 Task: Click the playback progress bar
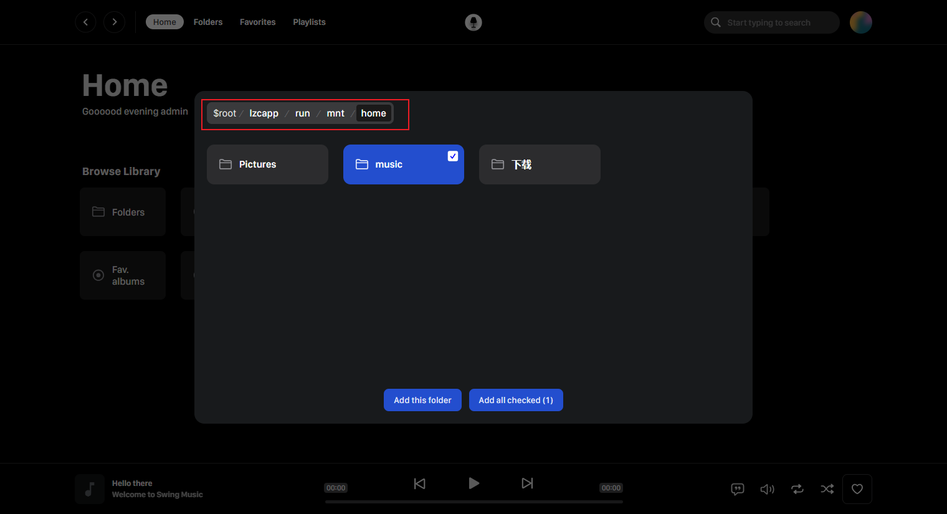pos(474,502)
